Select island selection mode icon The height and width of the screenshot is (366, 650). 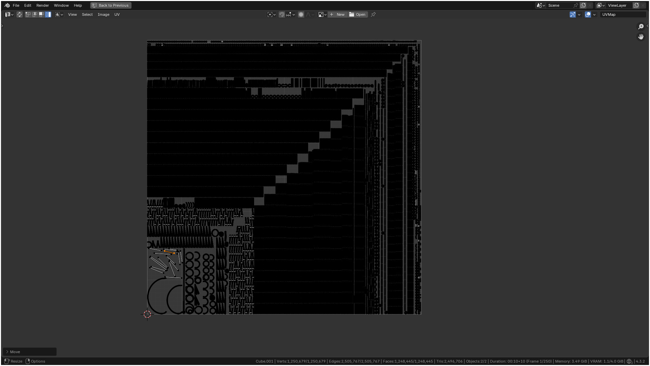48,14
